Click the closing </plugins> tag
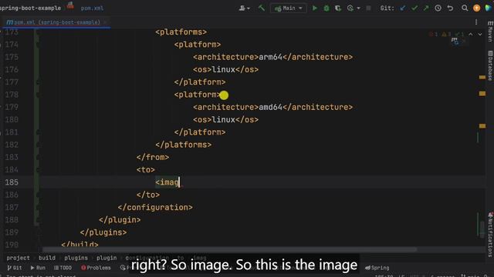The image size is (494, 277). coord(103,232)
